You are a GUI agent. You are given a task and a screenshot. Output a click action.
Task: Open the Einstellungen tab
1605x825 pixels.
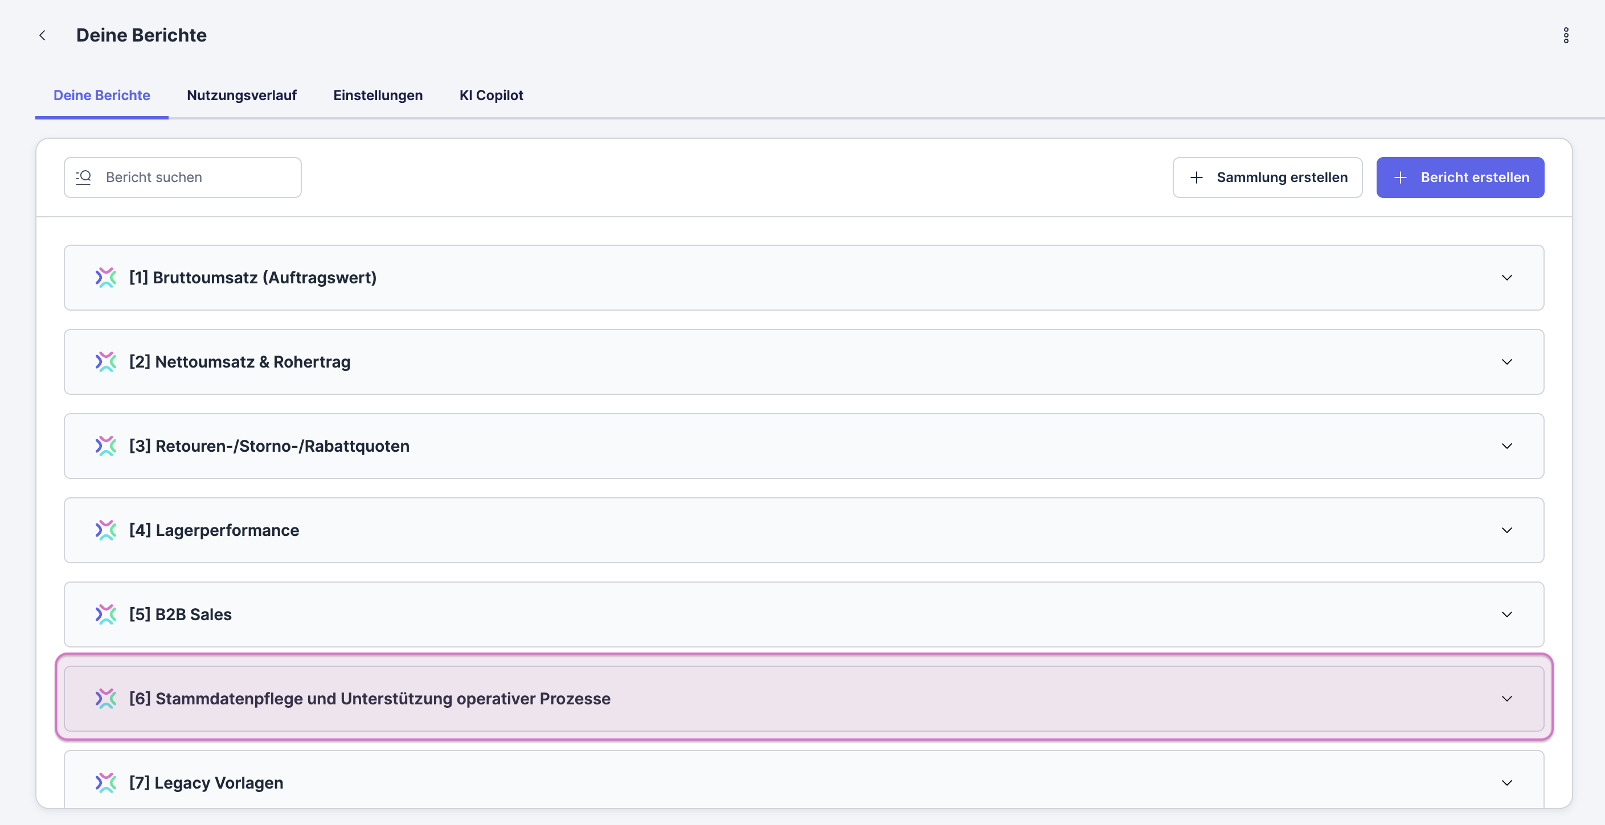(x=378, y=95)
